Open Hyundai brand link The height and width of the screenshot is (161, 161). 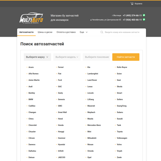pos(61,145)
